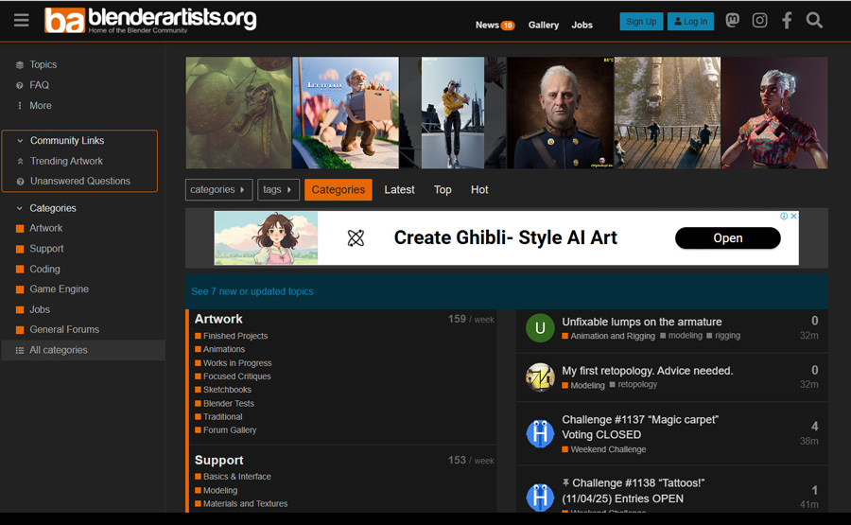Open search with magnifying glass icon

point(814,21)
